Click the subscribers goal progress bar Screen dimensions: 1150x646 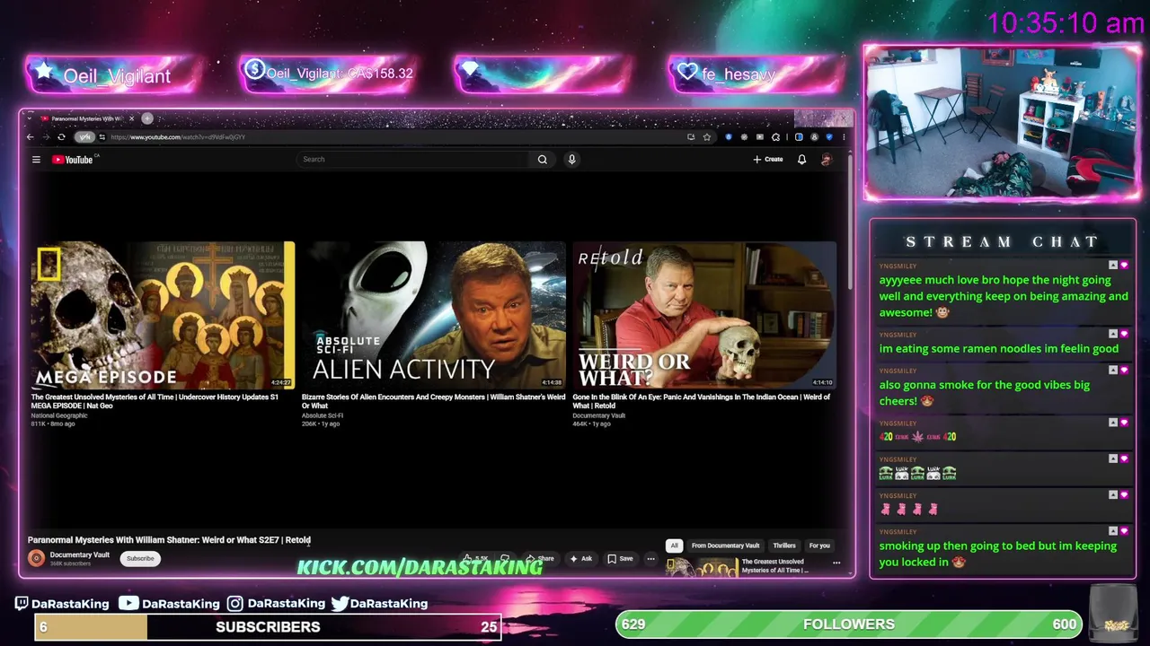268,627
